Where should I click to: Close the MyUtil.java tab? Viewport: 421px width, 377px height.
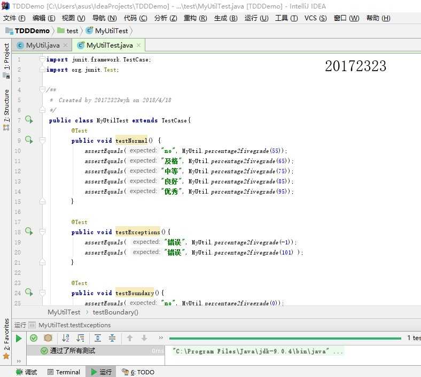click(66, 45)
